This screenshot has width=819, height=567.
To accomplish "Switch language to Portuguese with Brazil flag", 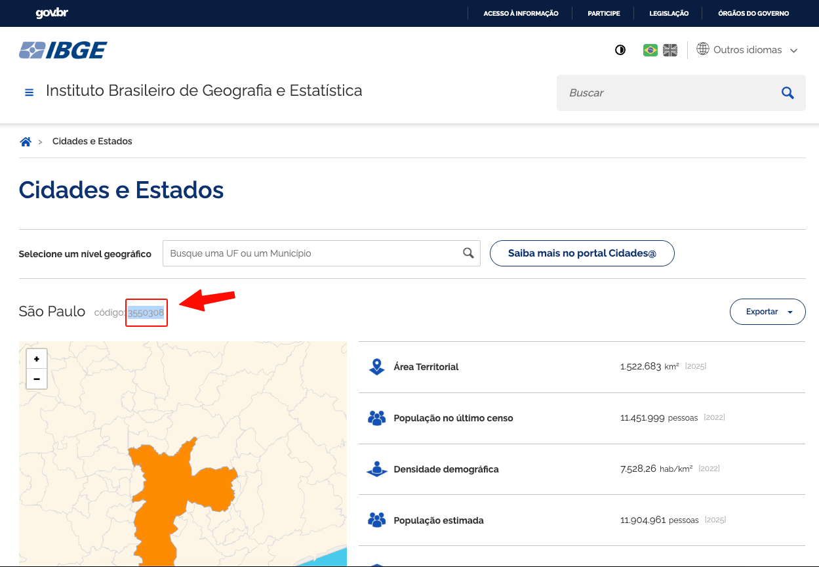I will pyautogui.click(x=650, y=50).
